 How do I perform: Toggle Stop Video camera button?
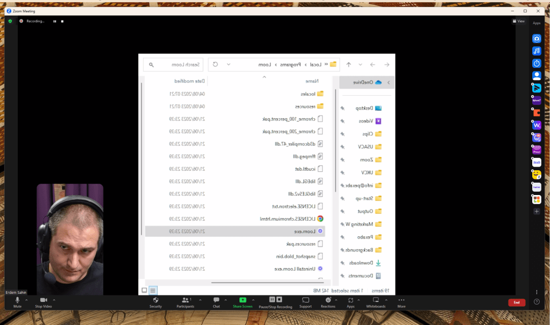[44, 302]
